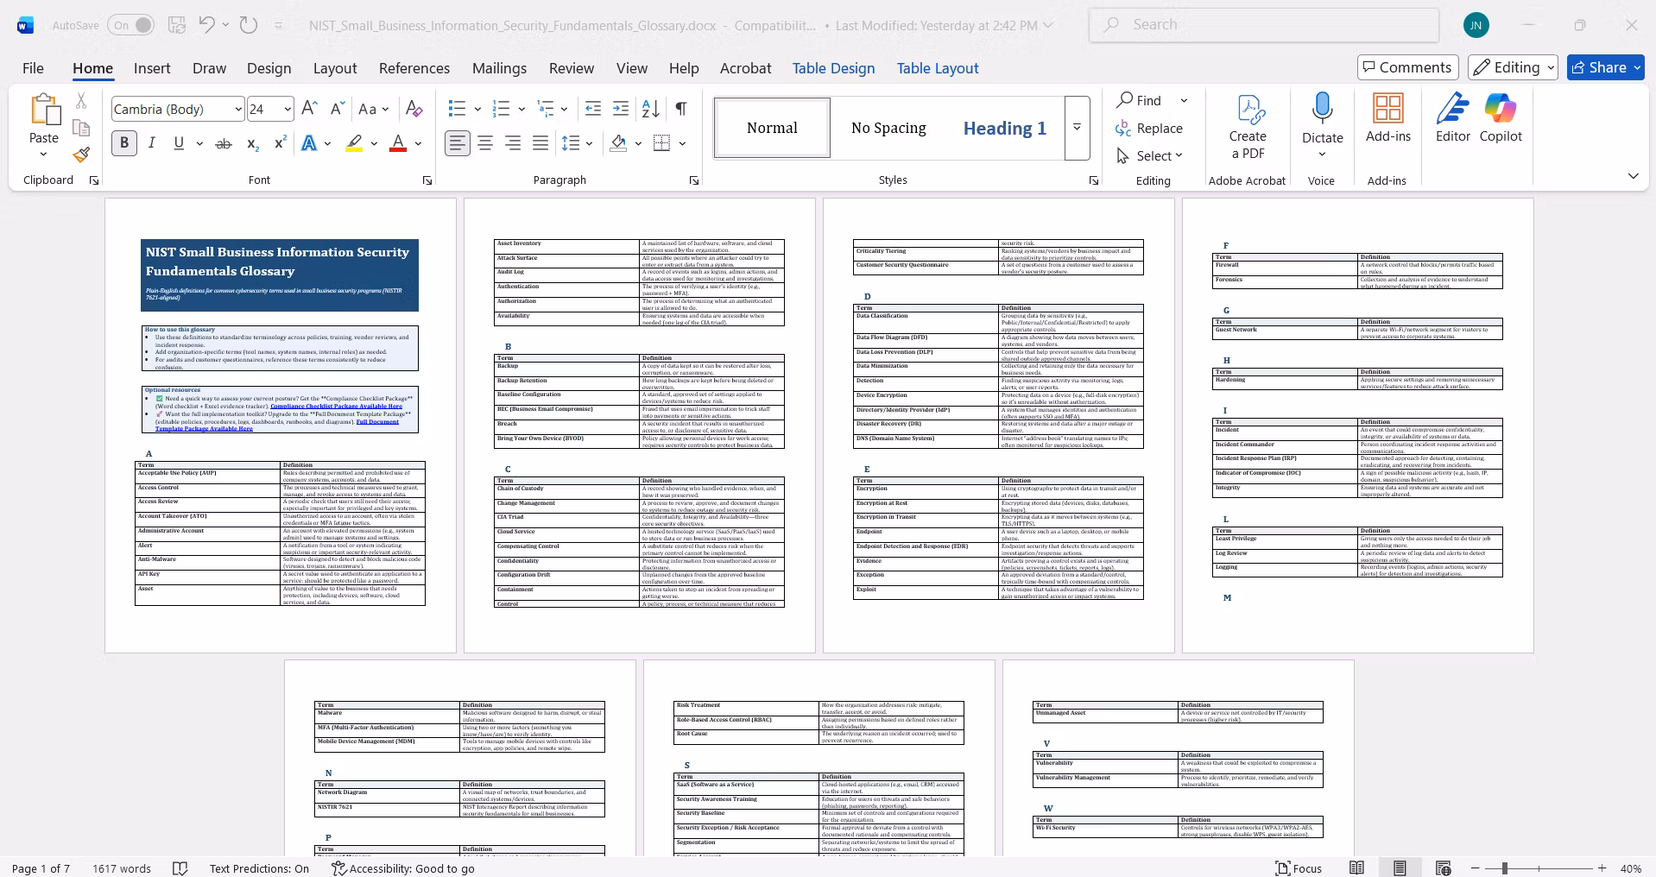Open the font name dropdown

pyautogui.click(x=238, y=109)
